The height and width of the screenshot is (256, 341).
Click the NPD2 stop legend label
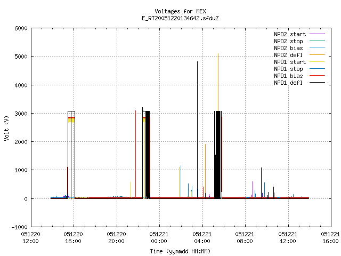(x=288, y=41)
